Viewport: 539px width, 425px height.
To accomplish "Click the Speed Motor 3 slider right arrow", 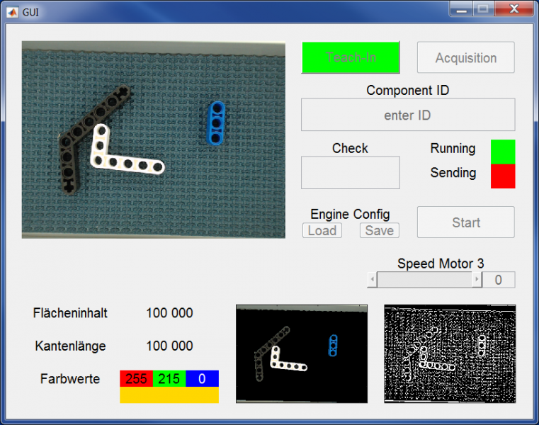I will (x=477, y=280).
